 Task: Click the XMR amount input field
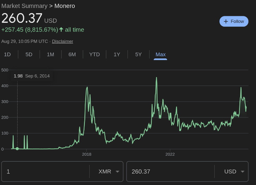45,172
